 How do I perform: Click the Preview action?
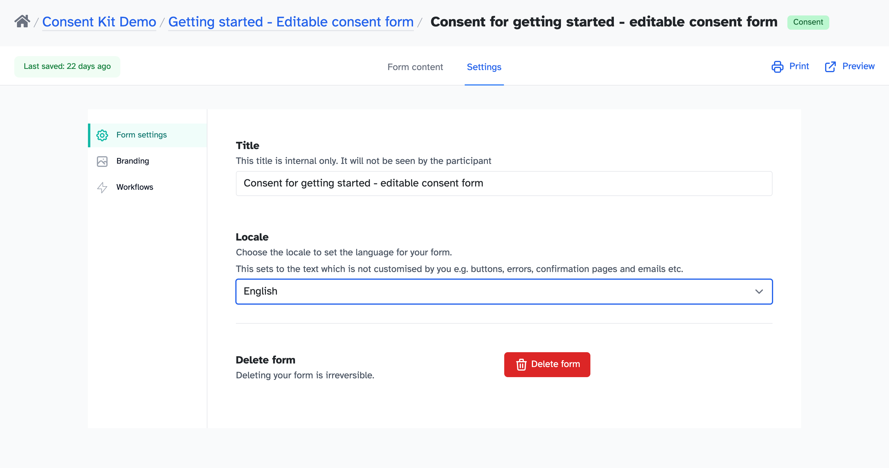click(859, 66)
